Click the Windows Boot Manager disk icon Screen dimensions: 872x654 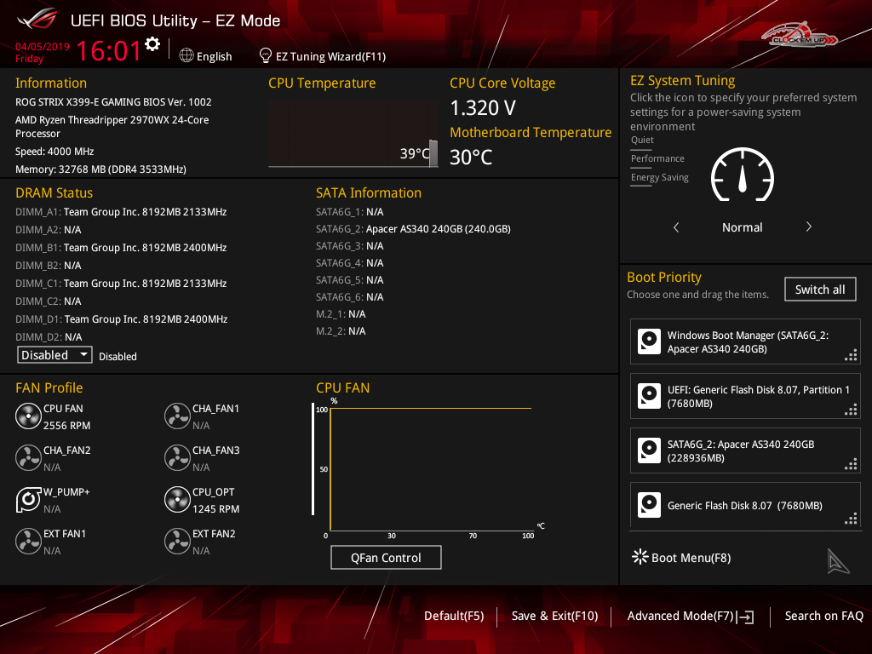click(650, 342)
